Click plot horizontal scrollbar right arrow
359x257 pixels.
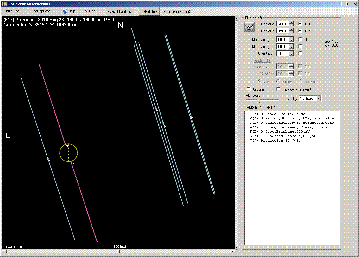click(232, 252)
